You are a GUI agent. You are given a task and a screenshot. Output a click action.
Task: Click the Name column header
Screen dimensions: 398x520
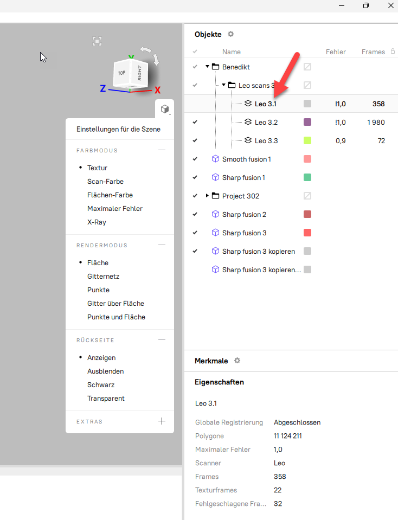232,52
